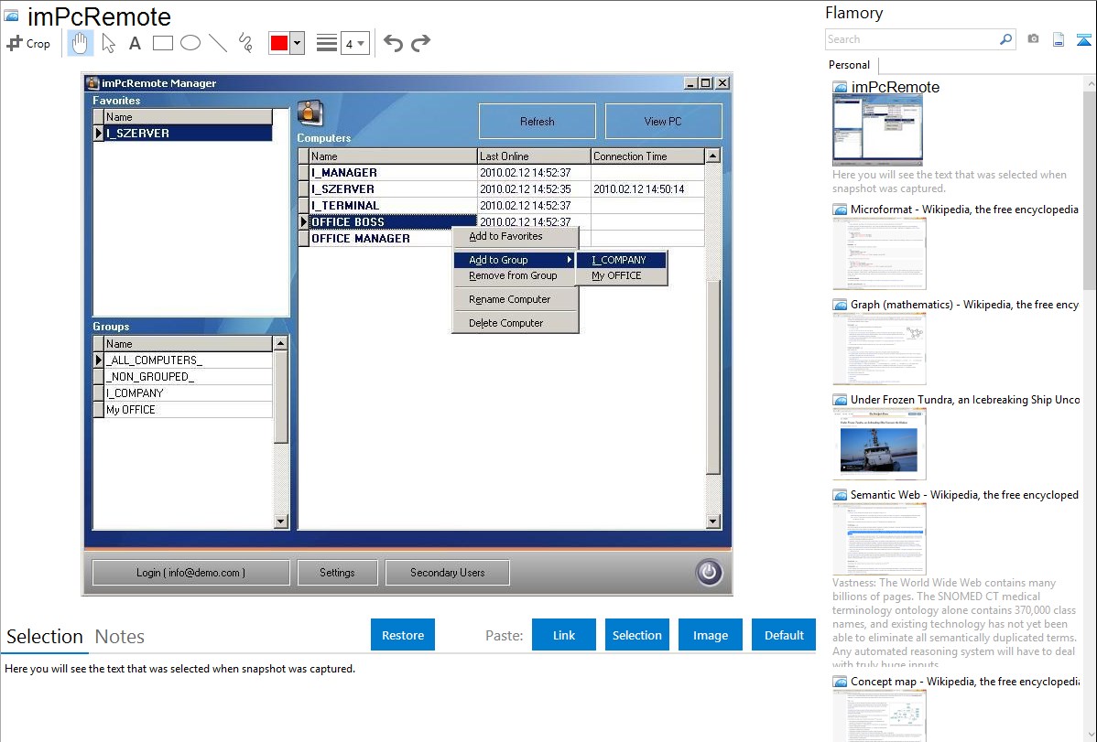Click the Connection Time column header
Screen dimensions: 1097x742
click(647, 156)
